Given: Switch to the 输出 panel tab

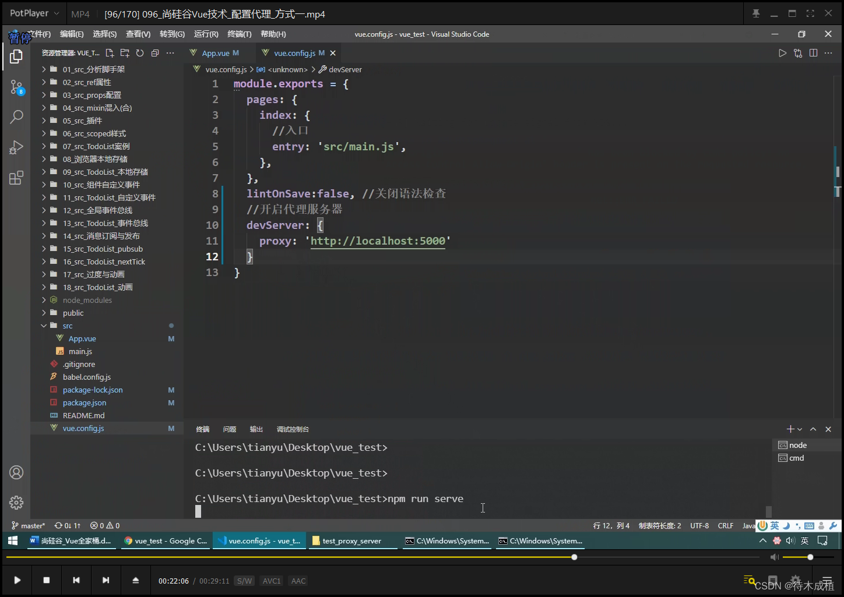Looking at the screenshot, I should 256,429.
